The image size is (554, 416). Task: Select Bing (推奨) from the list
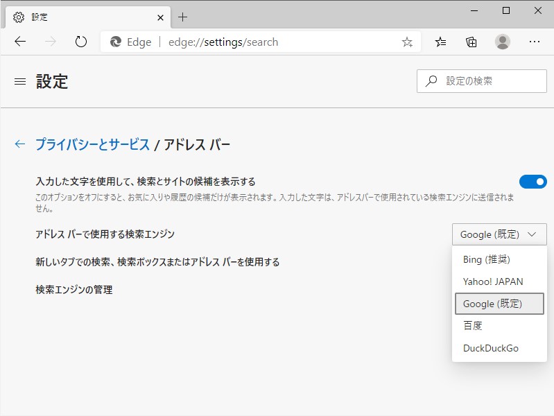499,259
